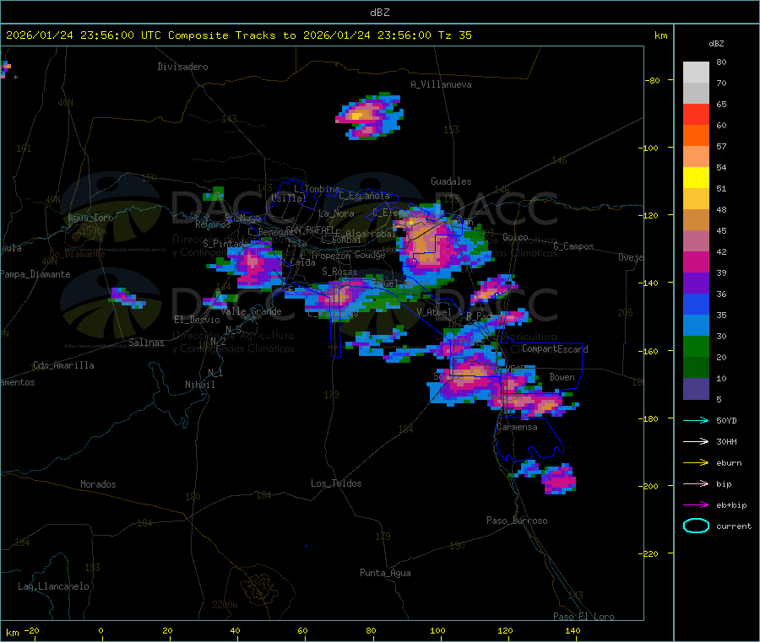This screenshot has height=642, width=760.
Task: Click the bright yellow dBZ scale swatch
Action: click(696, 178)
